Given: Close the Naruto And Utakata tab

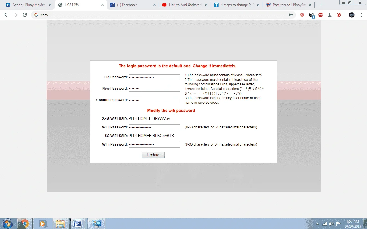Looking at the screenshot, I should pos(206,5).
